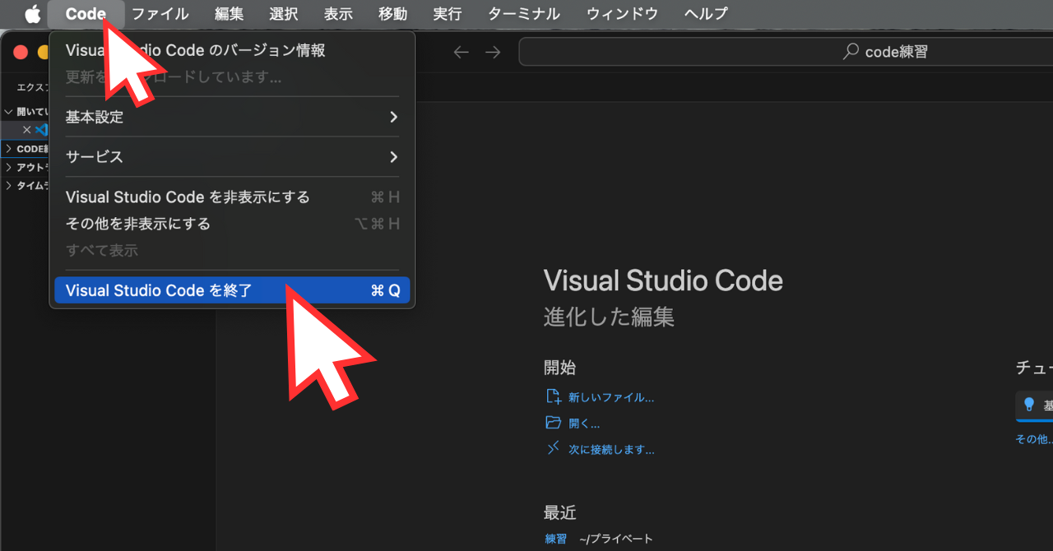The height and width of the screenshot is (551, 1053).
Task: Click the その他 link under the tutorial card
Action: click(1032, 438)
